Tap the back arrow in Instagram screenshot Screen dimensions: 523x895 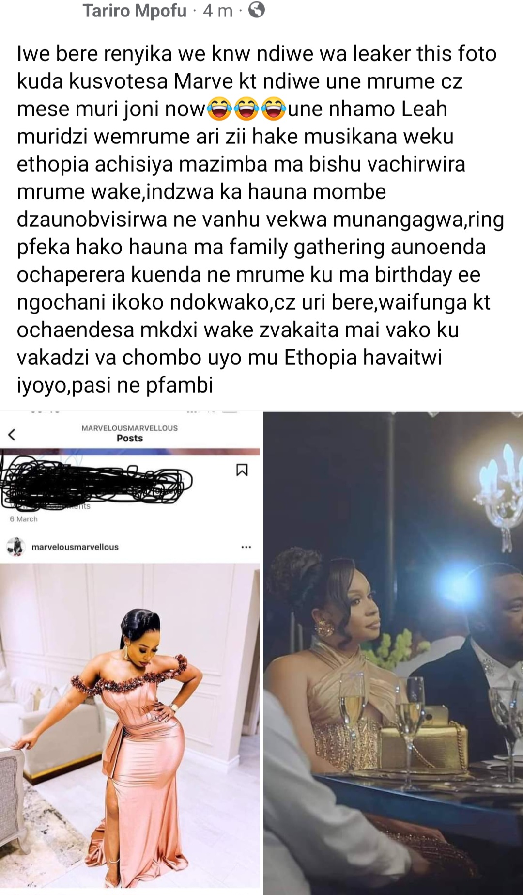coord(12,434)
